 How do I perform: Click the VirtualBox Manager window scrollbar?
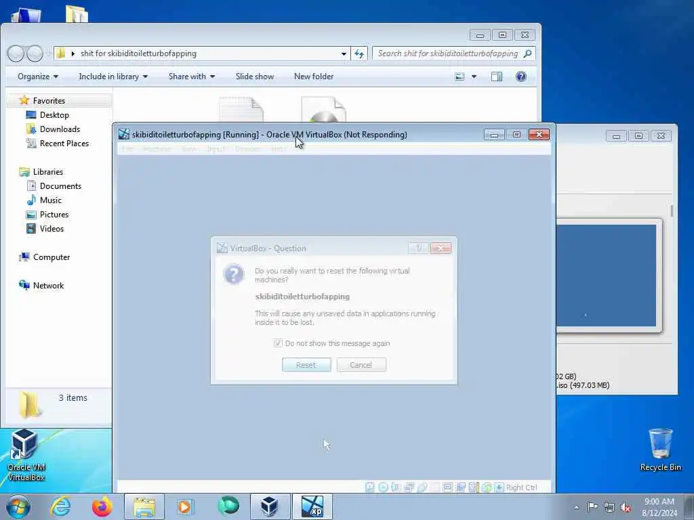coord(672,211)
